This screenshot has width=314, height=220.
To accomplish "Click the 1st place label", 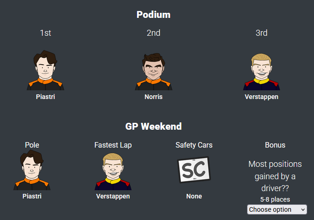I will [x=45, y=33].
